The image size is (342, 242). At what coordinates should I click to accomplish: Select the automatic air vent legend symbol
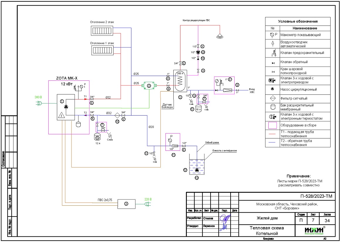click(273, 44)
